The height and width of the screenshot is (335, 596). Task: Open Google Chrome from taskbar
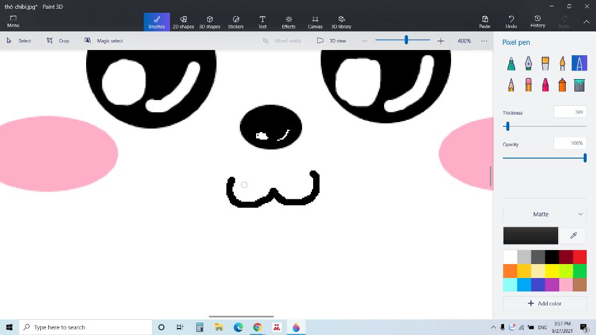[257, 327]
